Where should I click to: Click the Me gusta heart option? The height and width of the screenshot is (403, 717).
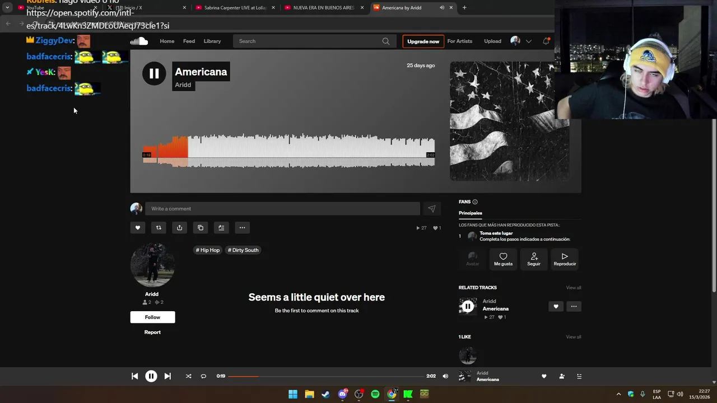[503, 259]
